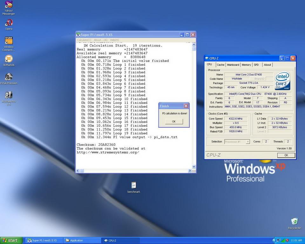Click processor name Intel Core 2 Duo E7400
The image size is (305, 244).
(248, 75)
